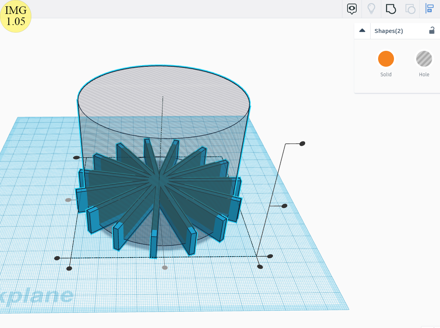This screenshot has width=440, height=328.
Task: Collapse the Shapes(2) inspector panel
Action: (x=362, y=31)
